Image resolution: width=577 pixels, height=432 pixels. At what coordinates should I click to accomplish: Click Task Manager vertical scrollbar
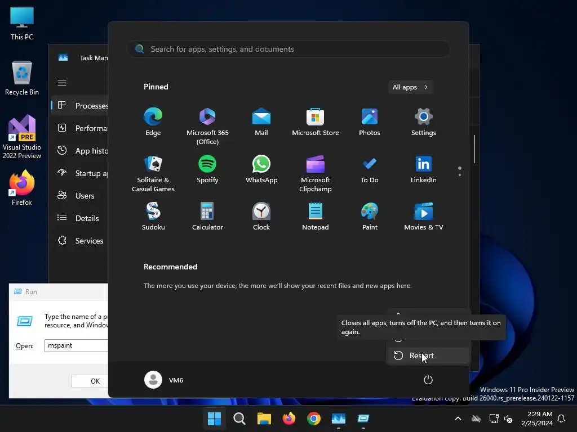pos(474,148)
